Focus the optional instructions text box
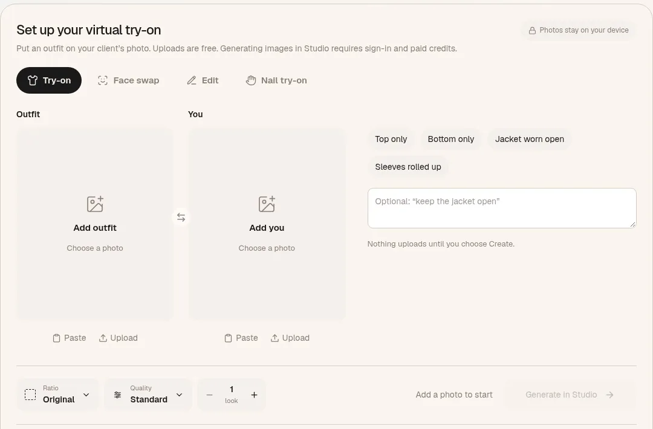This screenshot has height=429, width=653. point(502,208)
